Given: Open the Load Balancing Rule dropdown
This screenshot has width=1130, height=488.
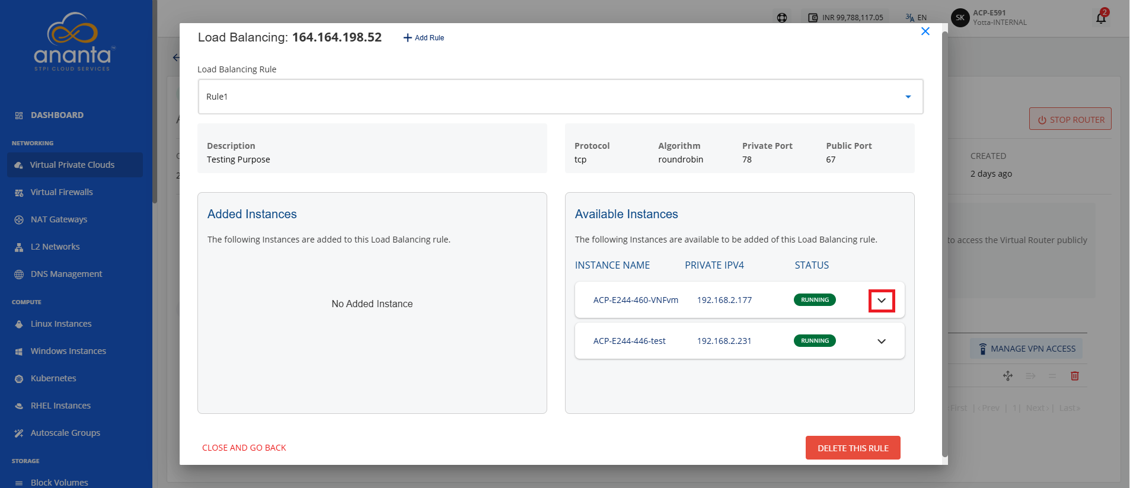Looking at the screenshot, I should (x=560, y=97).
